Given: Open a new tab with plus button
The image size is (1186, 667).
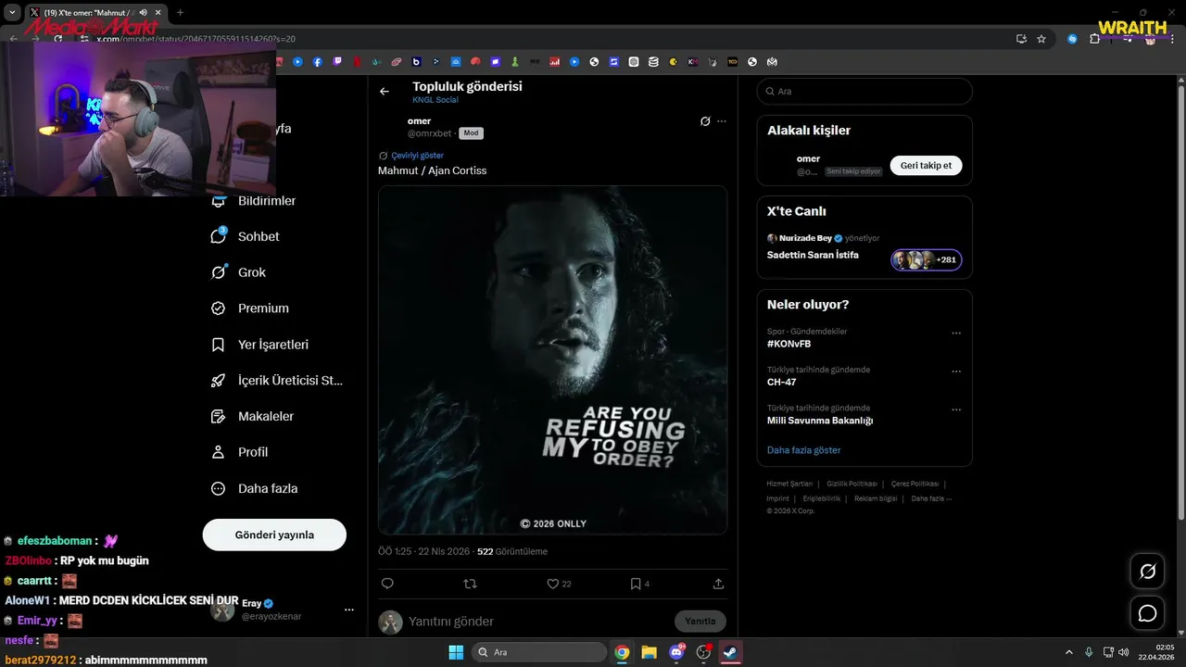Looking at the screenshot, I should (x=180, y=13).
